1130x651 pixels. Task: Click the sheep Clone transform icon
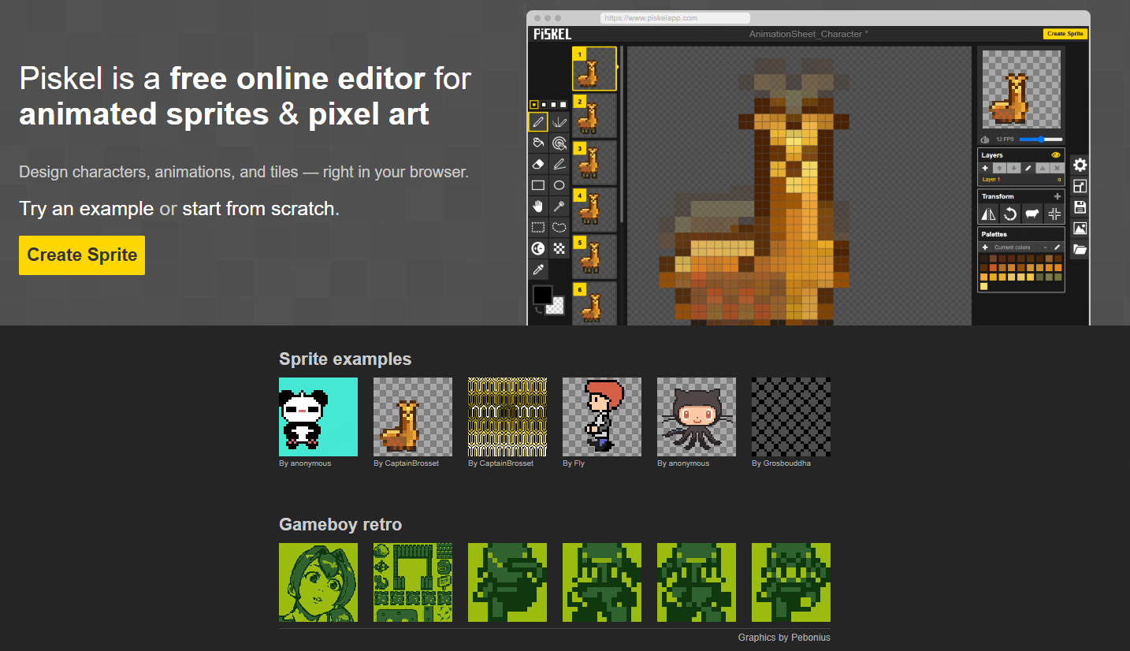[1032, 214]
